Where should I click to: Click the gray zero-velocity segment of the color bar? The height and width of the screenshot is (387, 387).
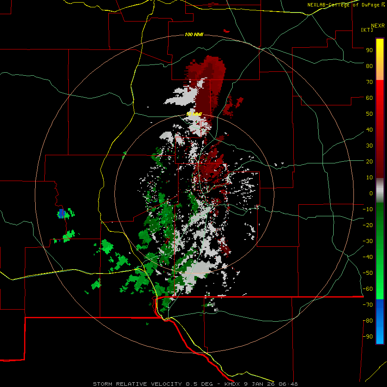[380, 190]
